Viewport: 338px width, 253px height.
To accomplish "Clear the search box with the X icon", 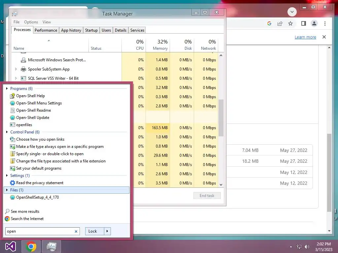I will (76, 232).
